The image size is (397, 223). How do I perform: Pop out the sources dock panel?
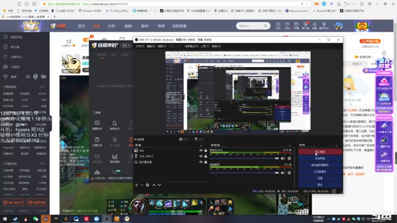click(201, 145)
